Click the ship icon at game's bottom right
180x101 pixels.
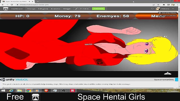point(168,74)
